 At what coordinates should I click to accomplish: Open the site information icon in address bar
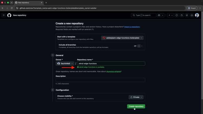point(17,8)
